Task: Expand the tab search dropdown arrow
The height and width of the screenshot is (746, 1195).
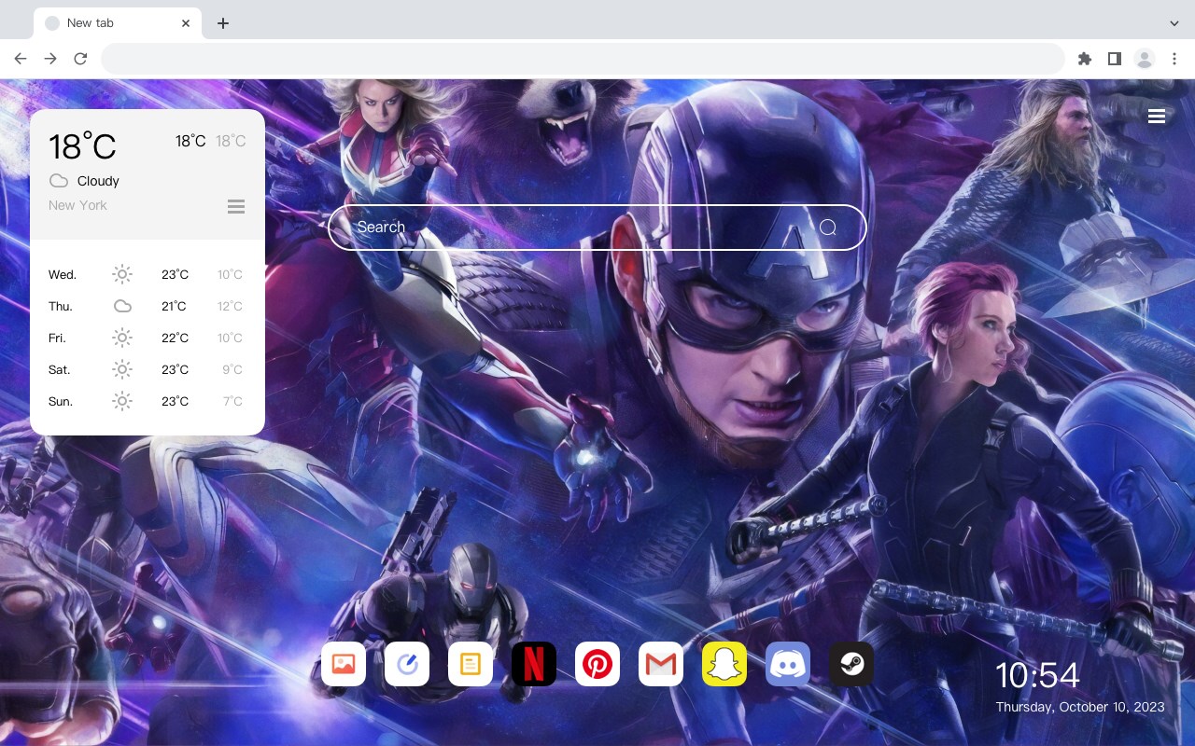Action: [x=1174, y=23]
